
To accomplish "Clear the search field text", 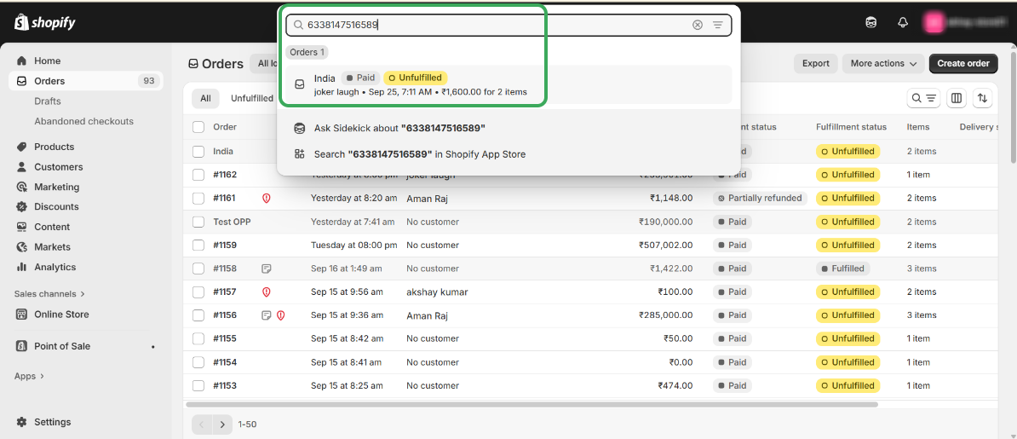I will coord(698,25).
